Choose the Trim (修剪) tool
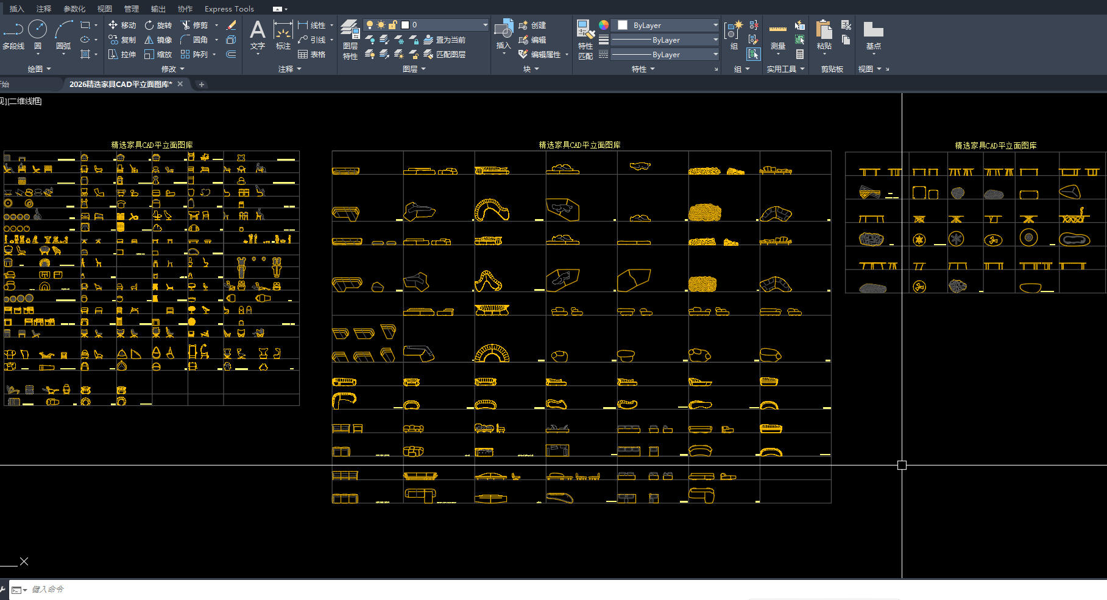Image resolution: width=1107 pixels, height=600 pixels. pyautogui.click(x=194, y=25)
